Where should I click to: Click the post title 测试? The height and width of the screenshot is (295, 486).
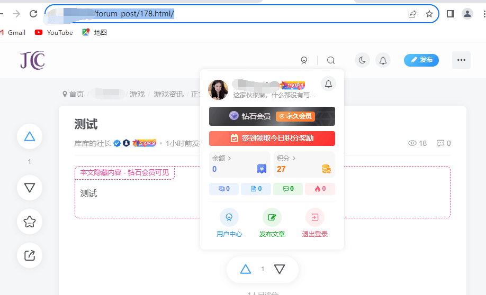tap(86, 124)
